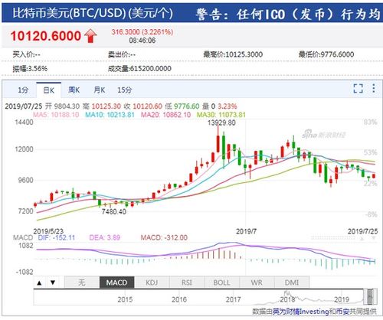Select the 15分 chart tab
Image resolution: width=383 pixels, height=320 pixels.
tap(125, 90)
